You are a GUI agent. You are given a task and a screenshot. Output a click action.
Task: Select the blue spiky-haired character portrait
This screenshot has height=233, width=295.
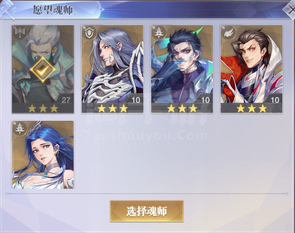point(182,69)
